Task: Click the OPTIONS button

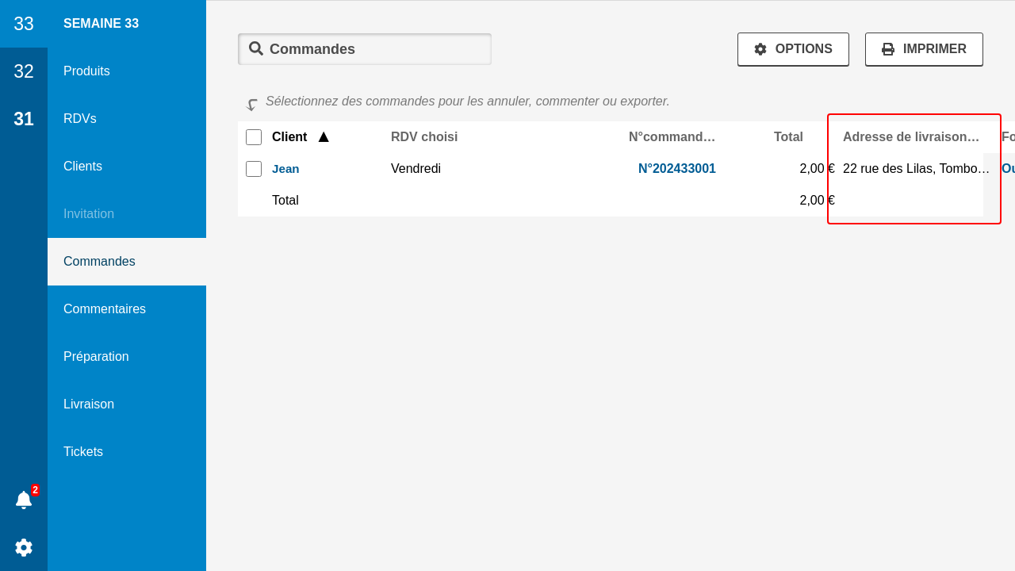Action: click(793, 49)
